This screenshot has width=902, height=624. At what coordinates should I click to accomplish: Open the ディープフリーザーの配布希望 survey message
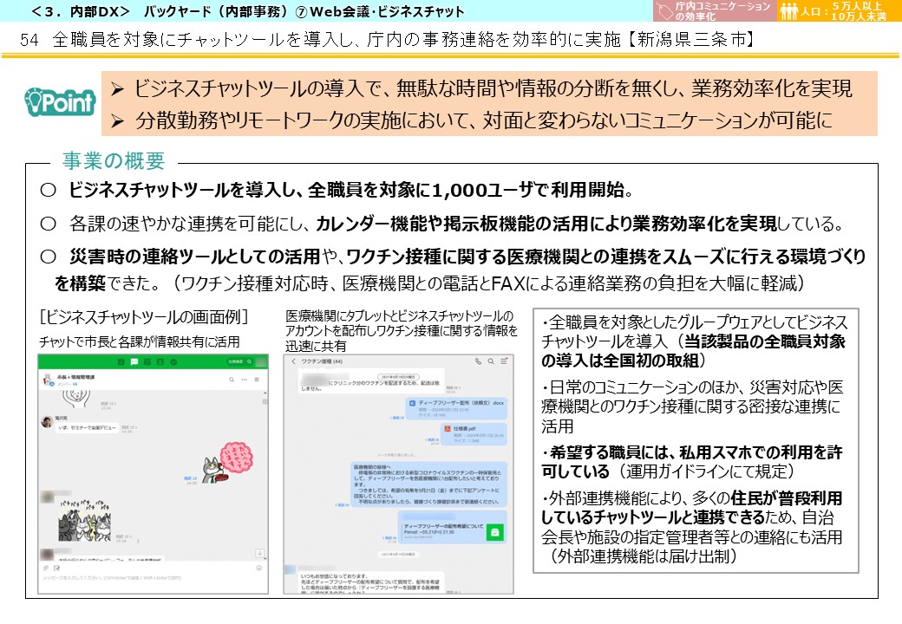pos(442,527)
